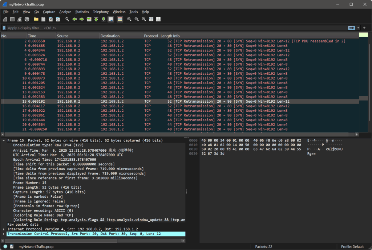Open the Analyze menu
This screenshot has height=250, width=372.
[65, 12]
